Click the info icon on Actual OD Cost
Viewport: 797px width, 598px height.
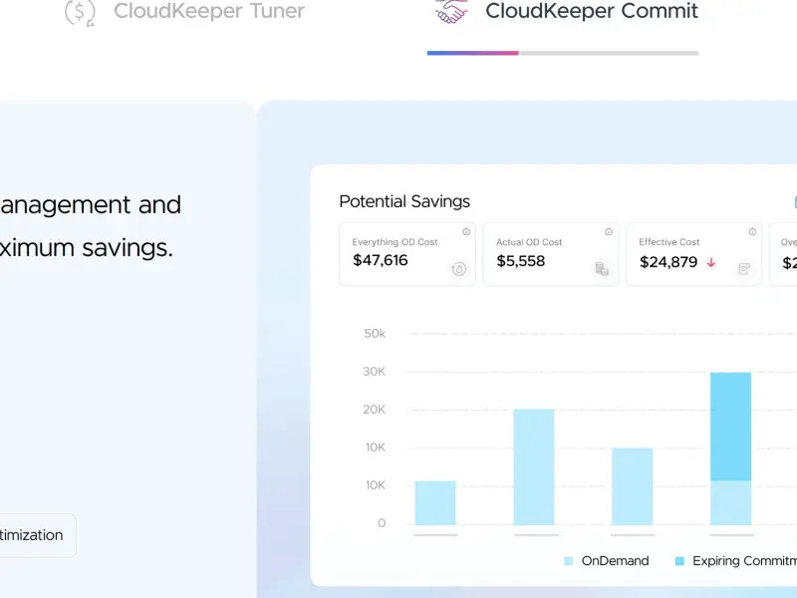coord(609,232)
